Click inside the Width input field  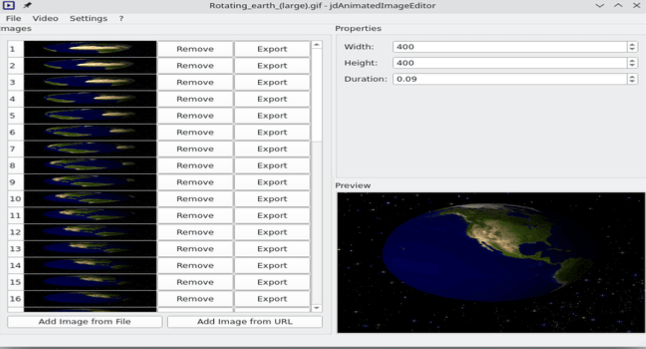click(x=510, y=47)
